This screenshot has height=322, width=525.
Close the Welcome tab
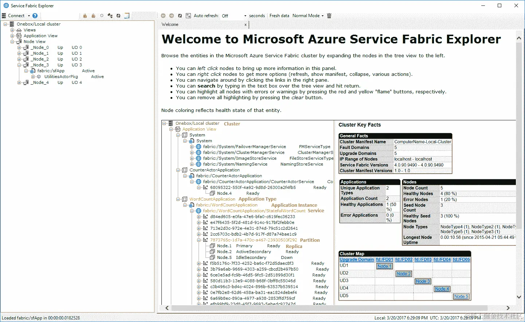(246, 25)
